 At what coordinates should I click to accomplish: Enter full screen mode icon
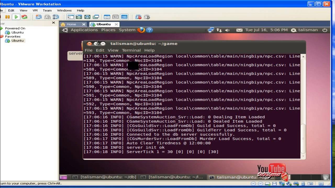pos(87,17)
